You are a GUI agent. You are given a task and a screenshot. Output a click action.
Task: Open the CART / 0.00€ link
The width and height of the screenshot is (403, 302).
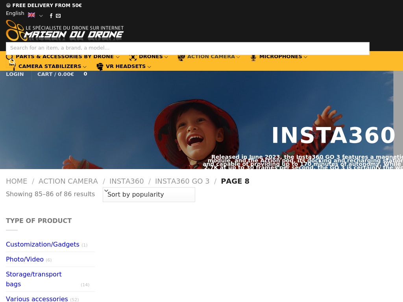click(55, 74)
